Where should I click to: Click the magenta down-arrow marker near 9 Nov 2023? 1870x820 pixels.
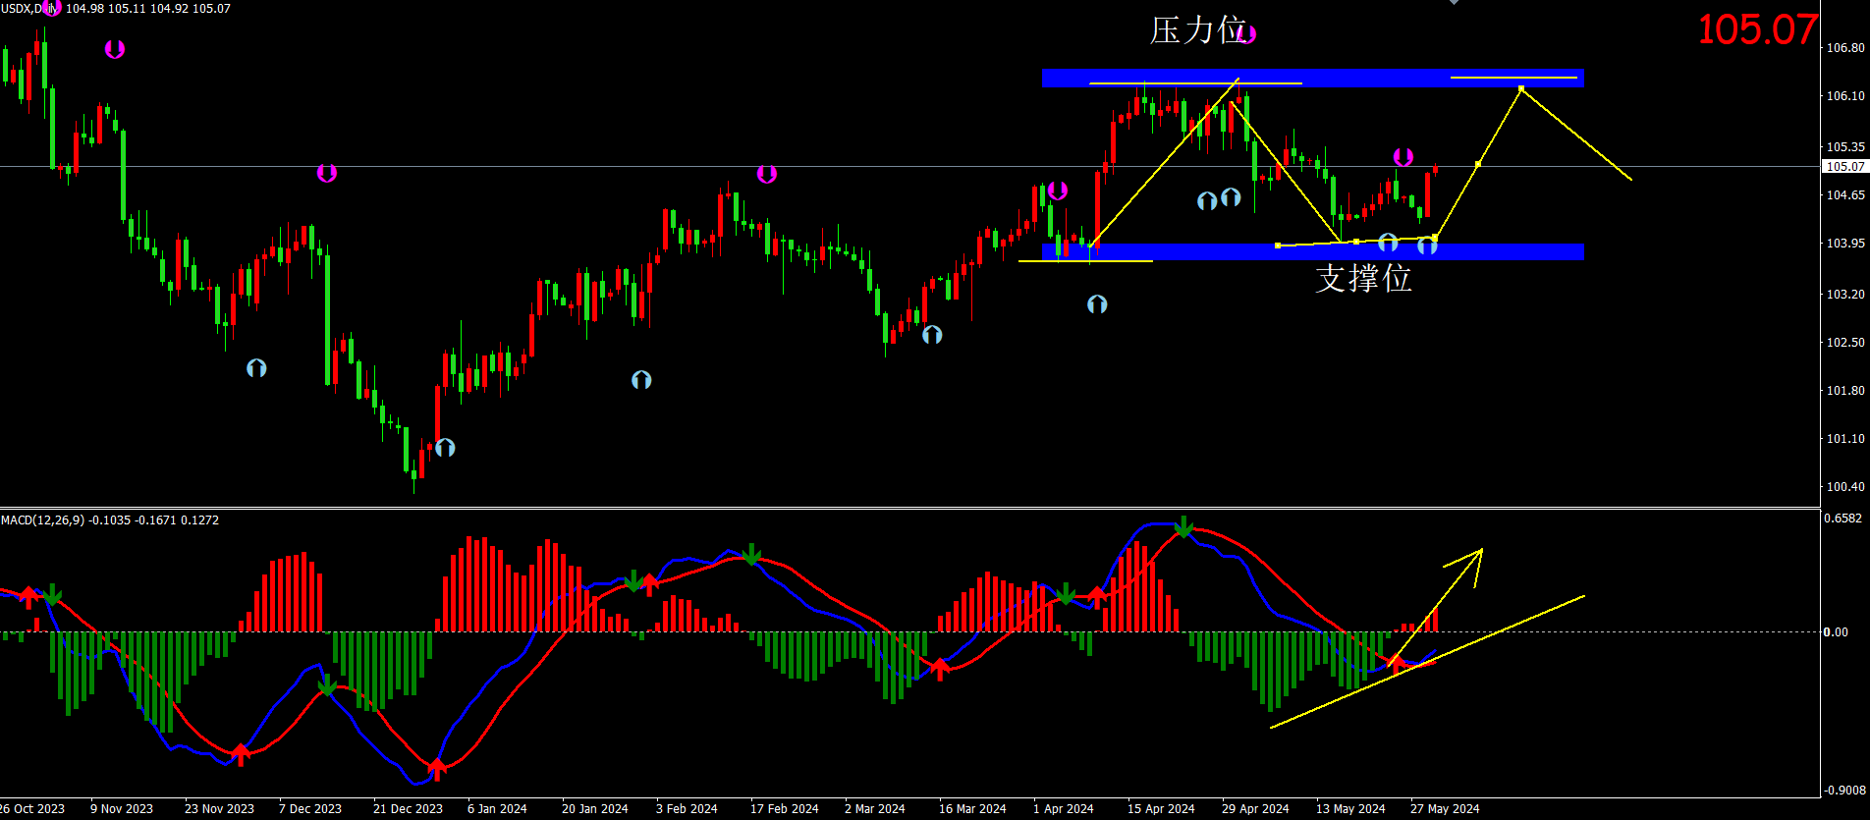[x=115, y=49]
